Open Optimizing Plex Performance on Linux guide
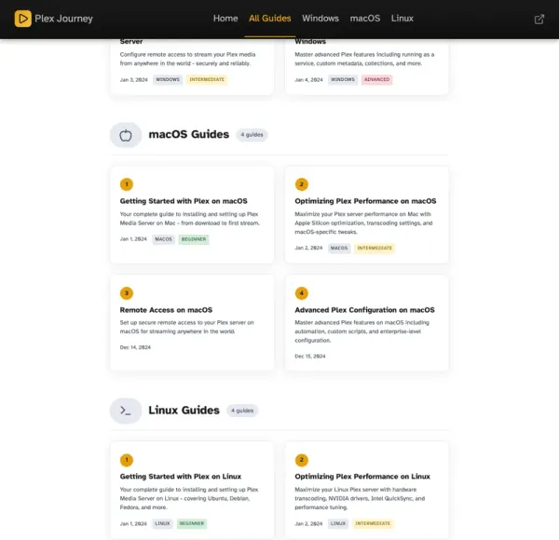The width and height of the screenshot is (559, 540). click(x=362, y=477)
